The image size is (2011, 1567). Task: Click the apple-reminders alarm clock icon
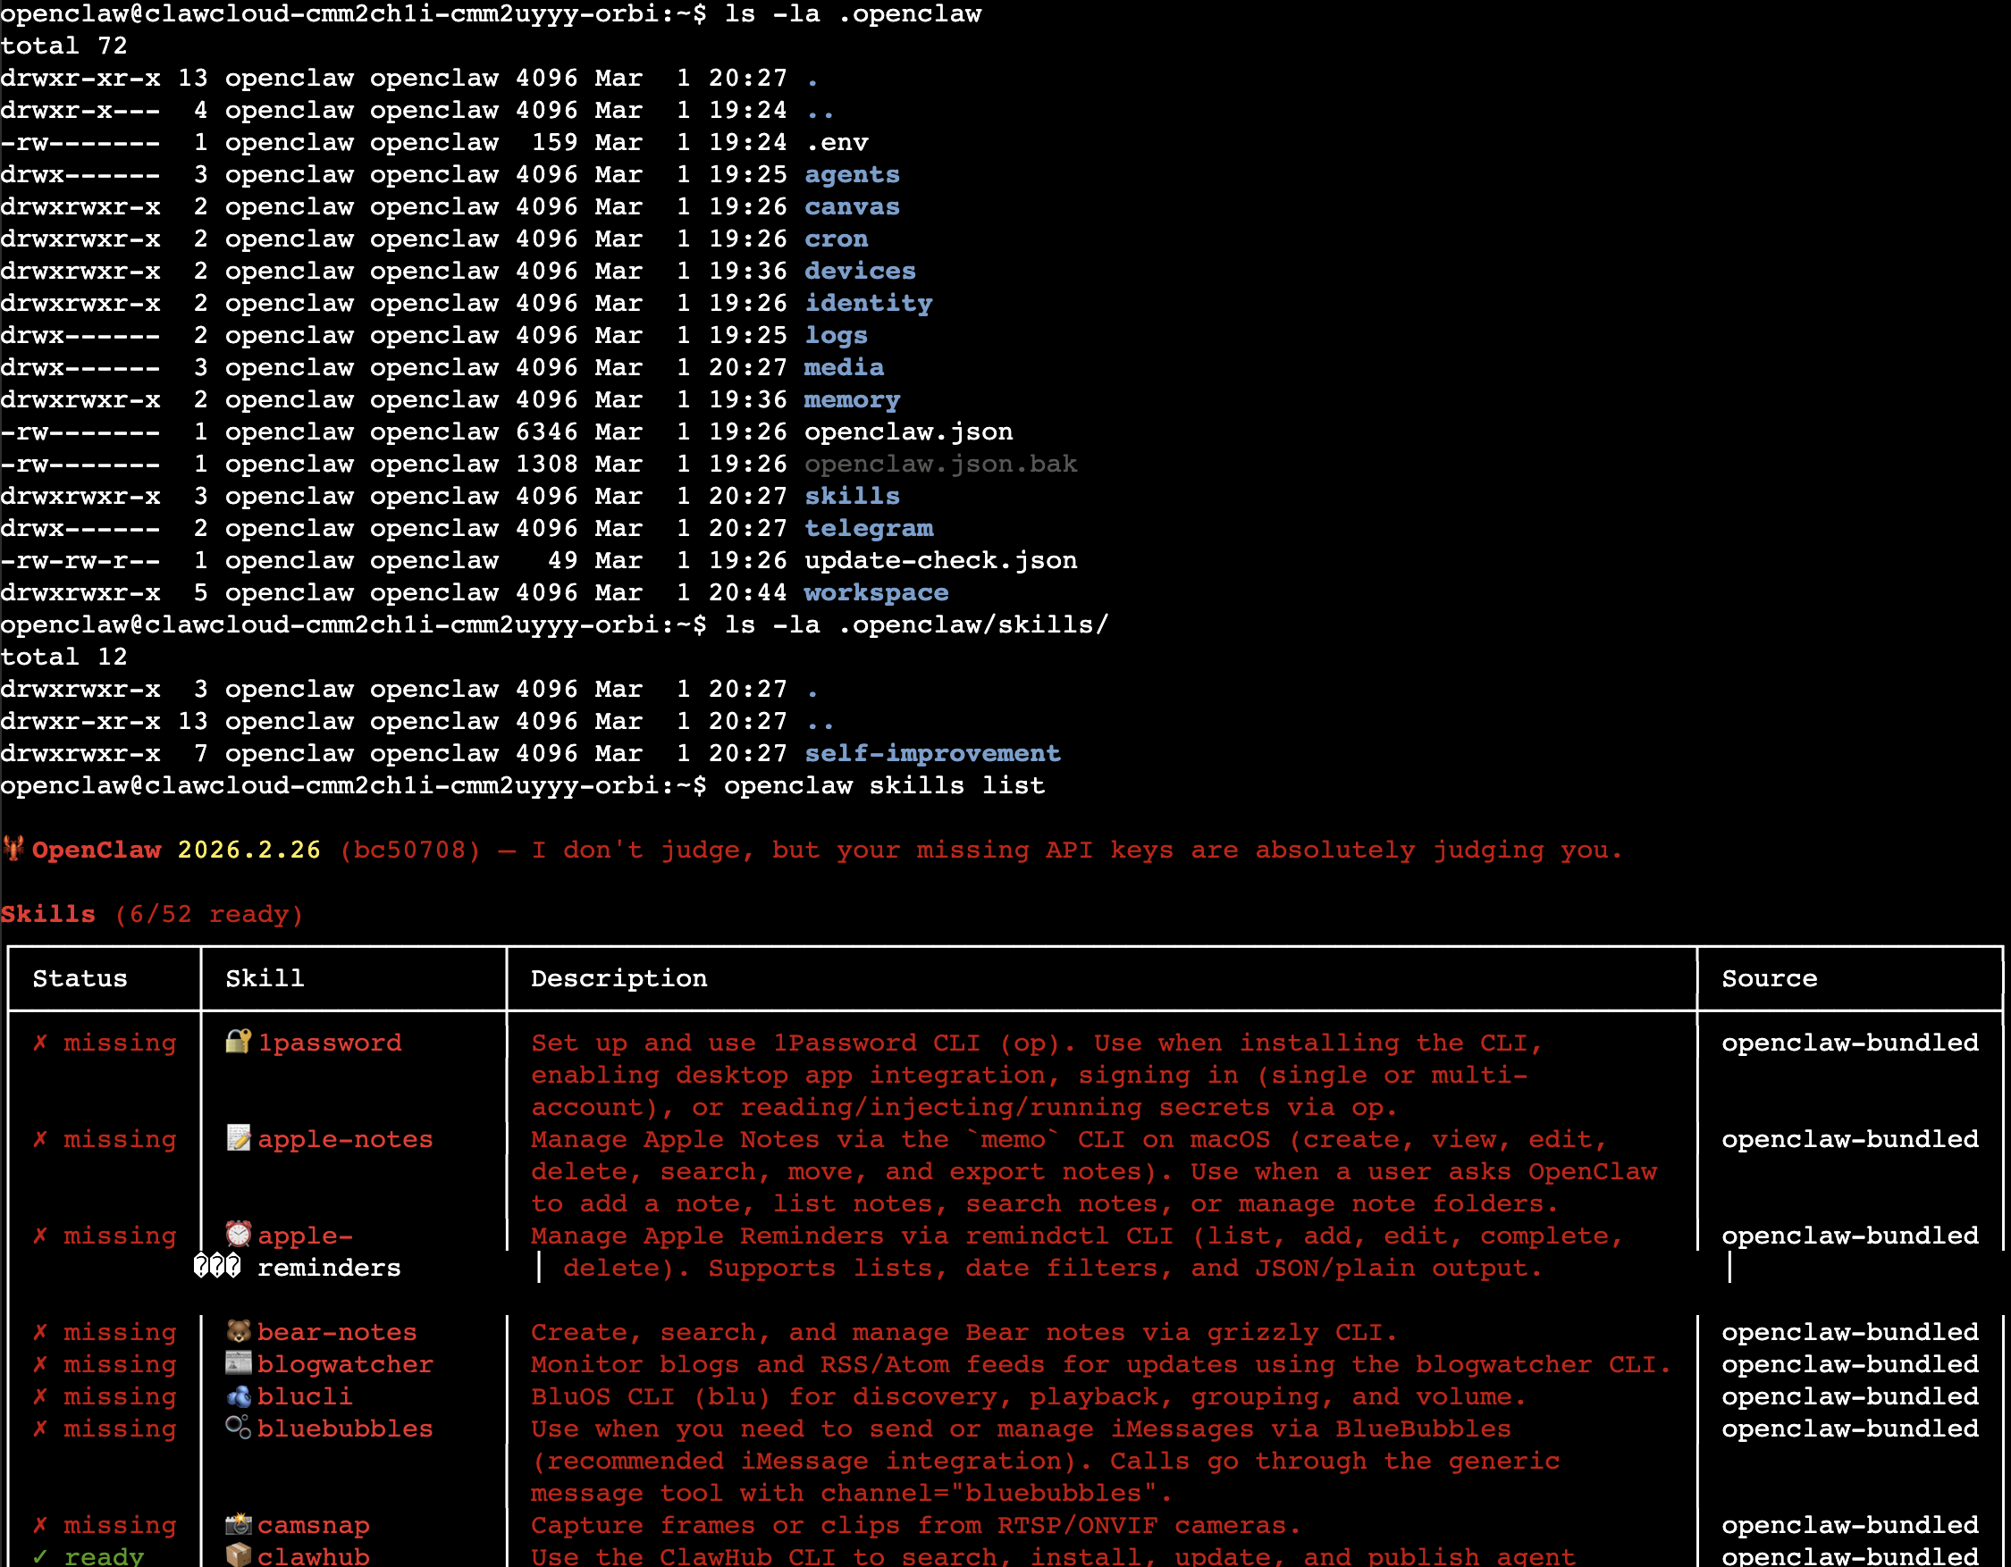[x=238, y=1236]
